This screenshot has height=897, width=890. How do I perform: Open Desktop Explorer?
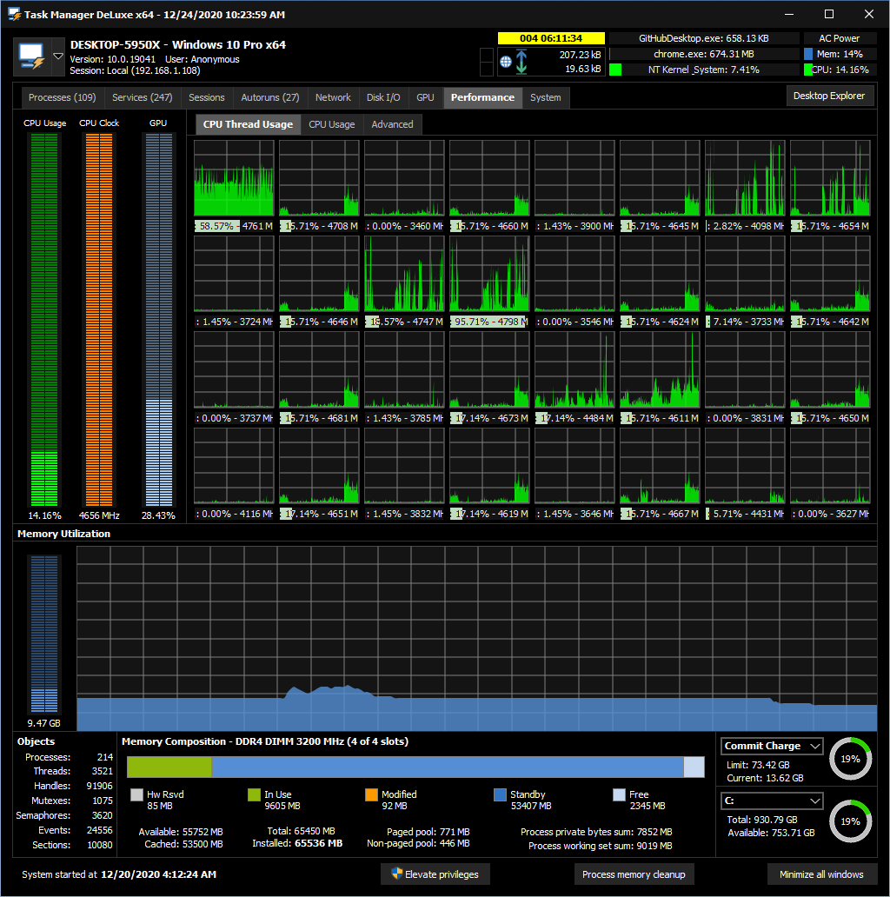[829, 96]
